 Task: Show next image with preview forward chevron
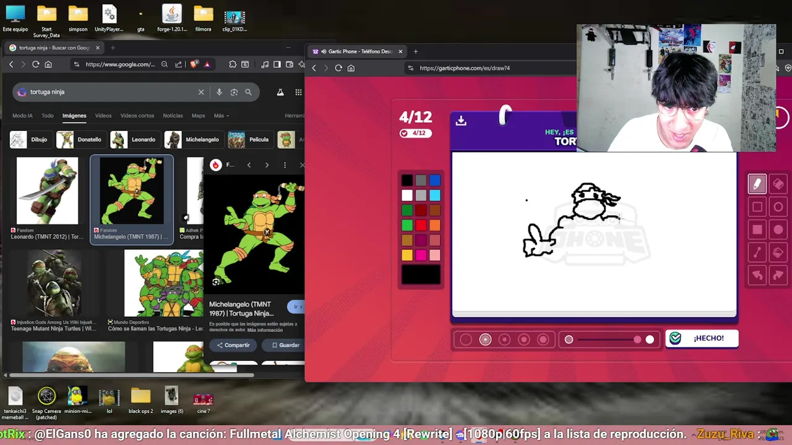pyautogui.click(x=267, y=165)
